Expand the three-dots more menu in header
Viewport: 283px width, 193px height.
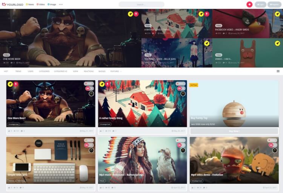(x=61, y=4)
